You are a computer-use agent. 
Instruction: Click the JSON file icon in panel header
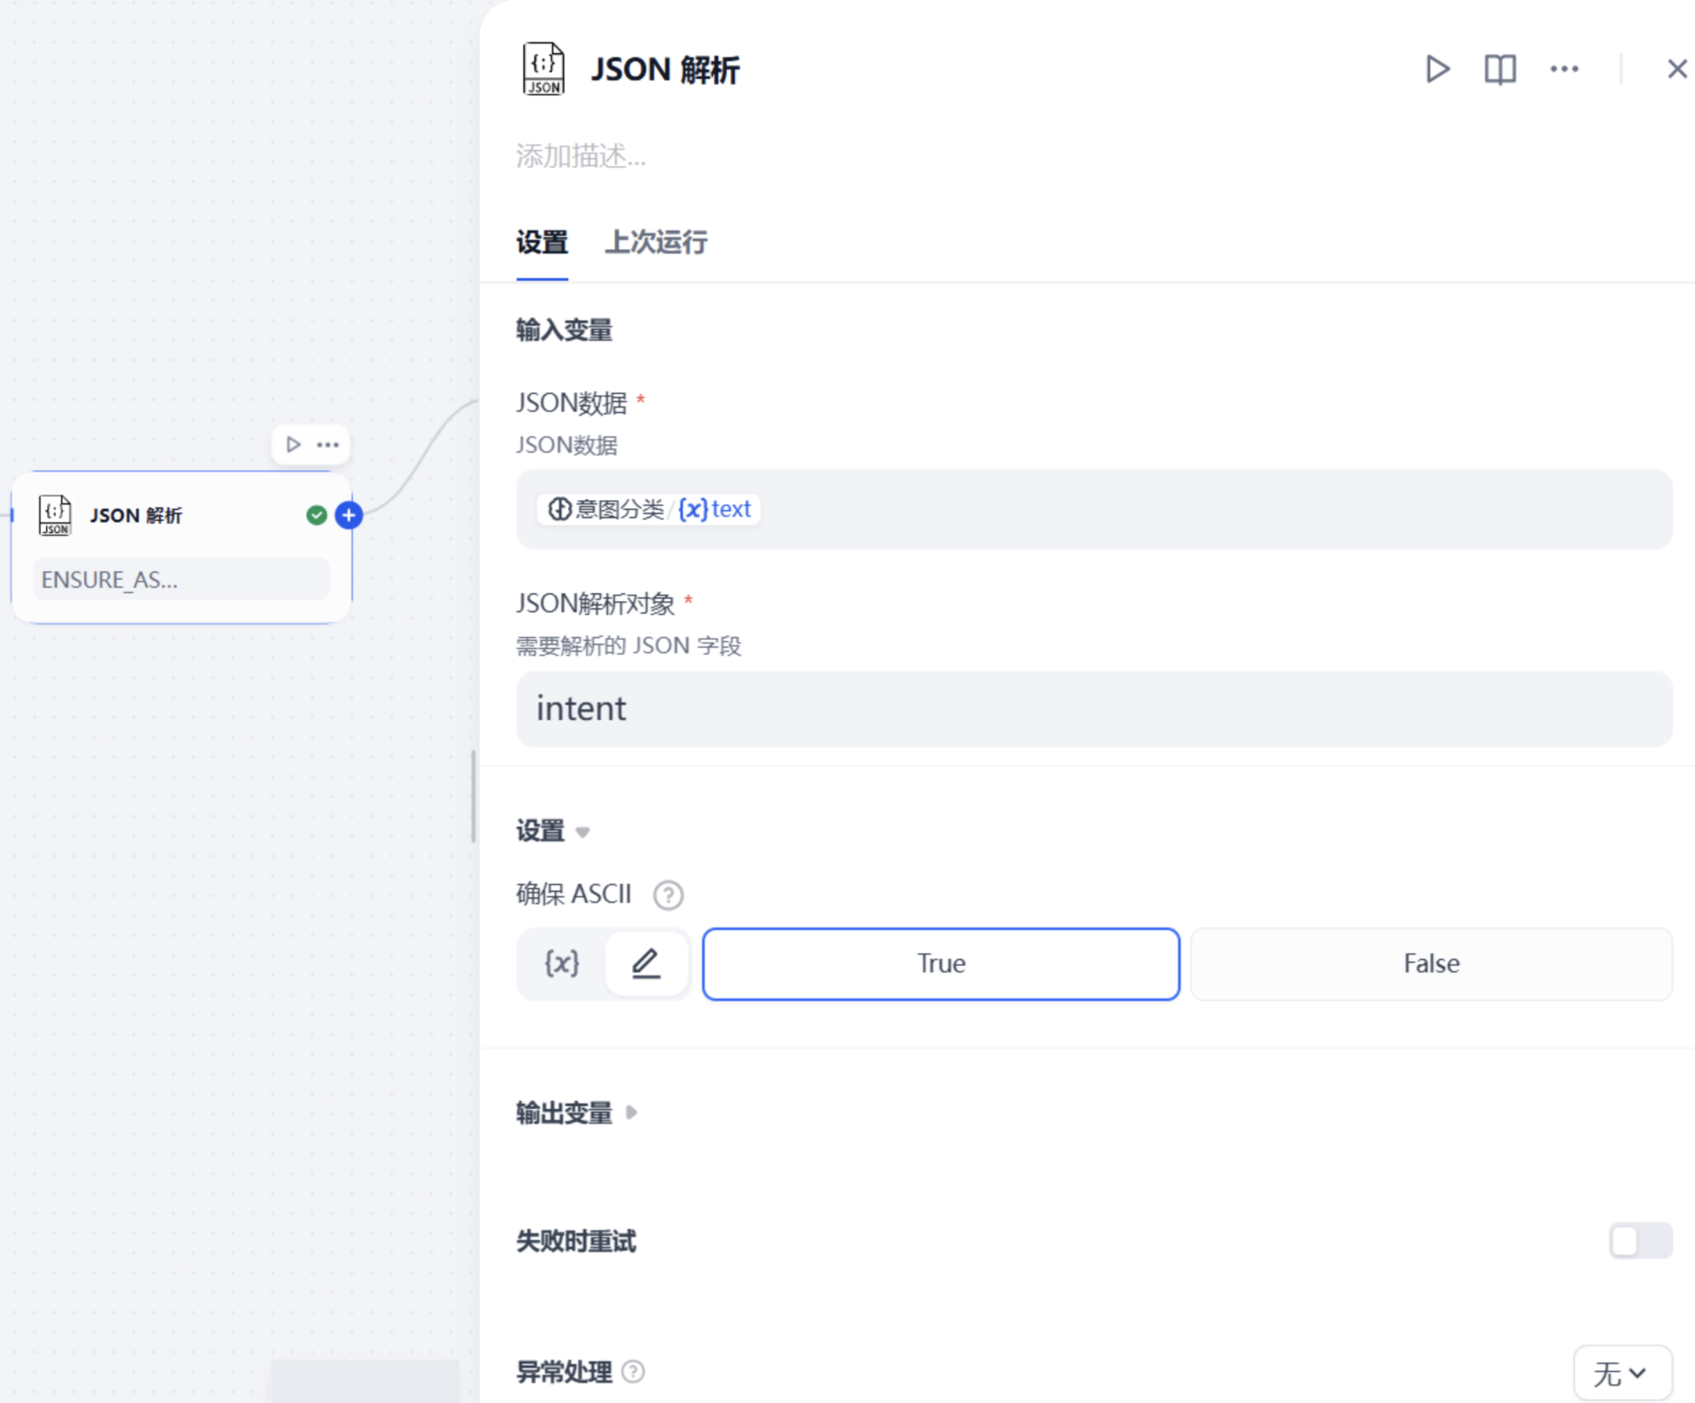pos(543,69)
